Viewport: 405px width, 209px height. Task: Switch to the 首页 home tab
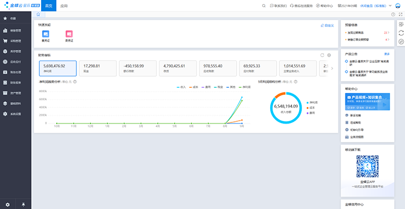point(49,6)
